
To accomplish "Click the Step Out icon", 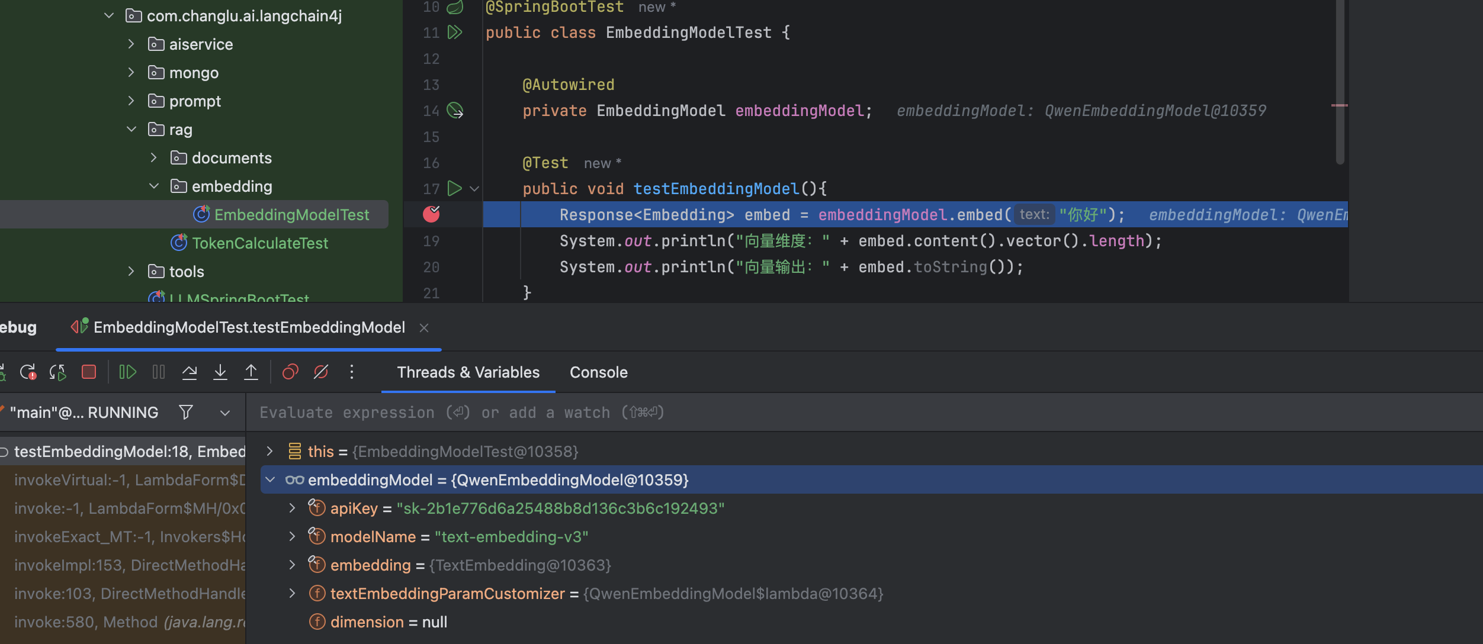I will click(251, 372).
